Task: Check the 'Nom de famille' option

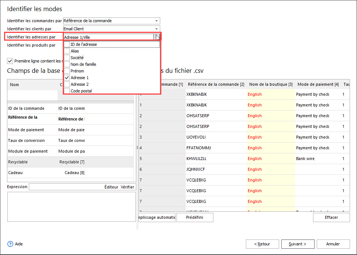Action: click(67, 64)
